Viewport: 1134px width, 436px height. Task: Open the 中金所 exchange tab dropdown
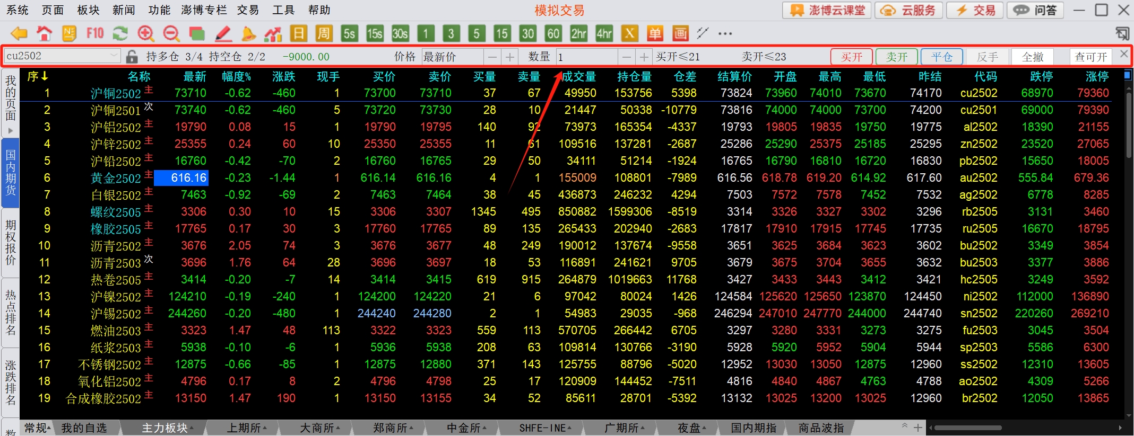click(484, 427)
